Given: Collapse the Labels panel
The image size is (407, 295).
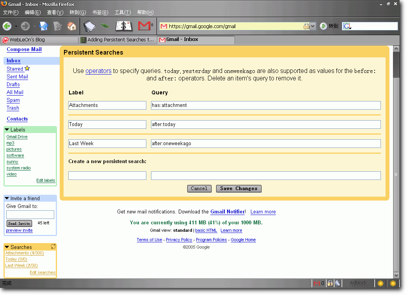Looking at the screenshot, I should tap(7, 130).
